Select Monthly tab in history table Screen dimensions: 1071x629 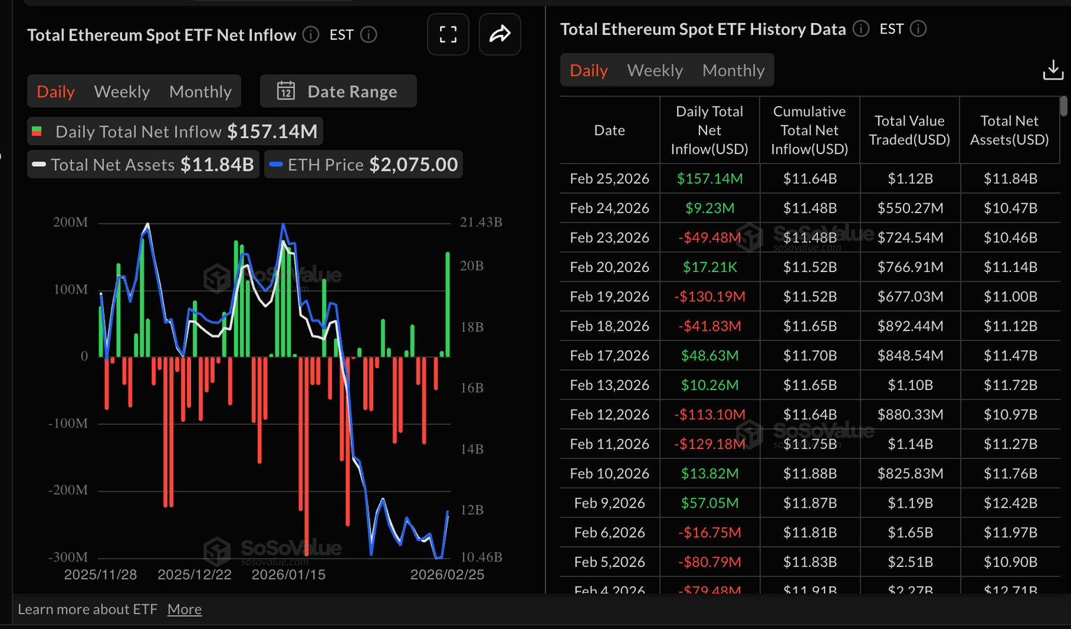click(x=733, y=70)
